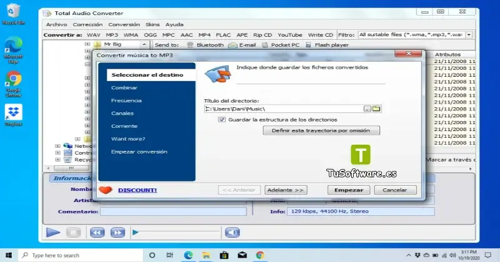Open Mail app from taskbar
500x262 pixels.
pyautogui.click(x=242, y=255)
